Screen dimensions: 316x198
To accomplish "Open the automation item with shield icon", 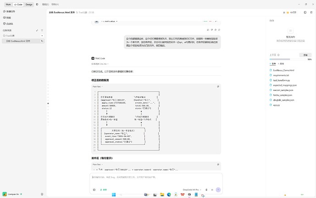I will coord(8,23).
